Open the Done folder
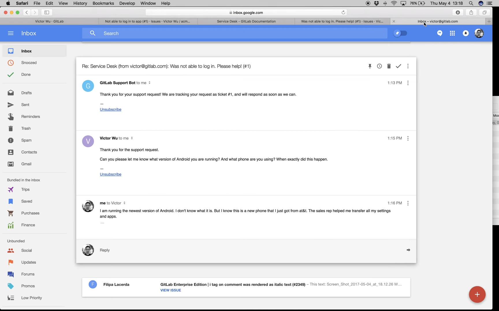The image size is (499, 311). 35,75
